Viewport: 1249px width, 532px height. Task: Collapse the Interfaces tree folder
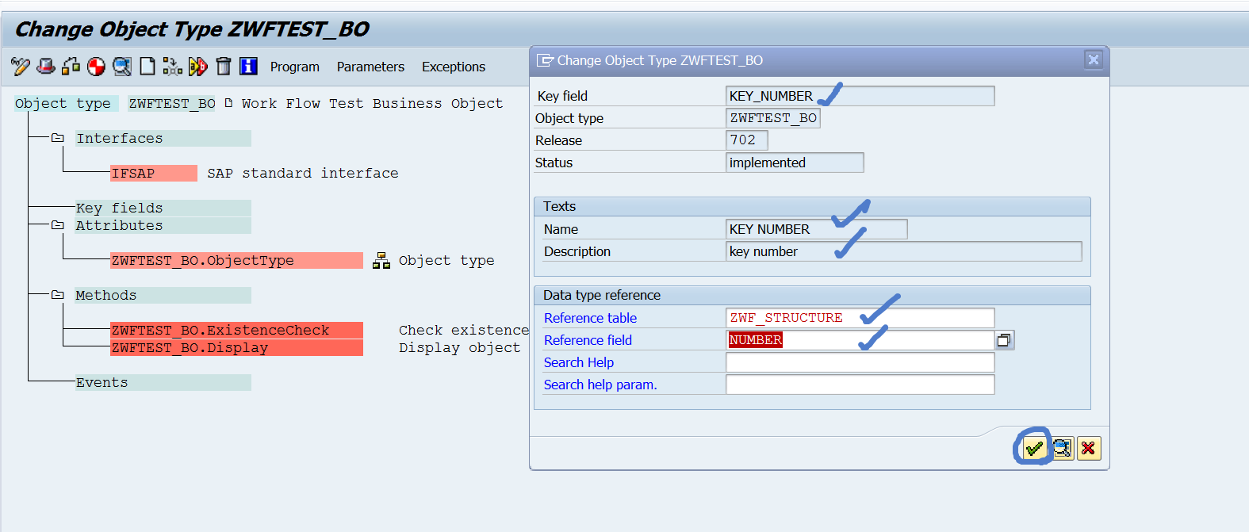[x=57, y=138]
